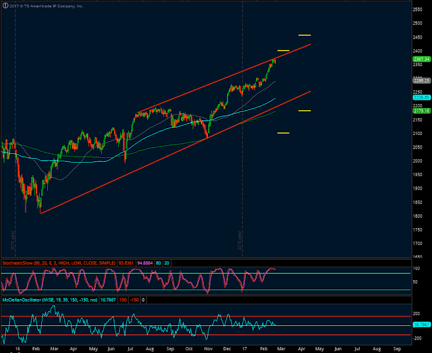Click the 17 year label on time axis
The height and width of the screenshot is (353, 432).
point(244,349)
